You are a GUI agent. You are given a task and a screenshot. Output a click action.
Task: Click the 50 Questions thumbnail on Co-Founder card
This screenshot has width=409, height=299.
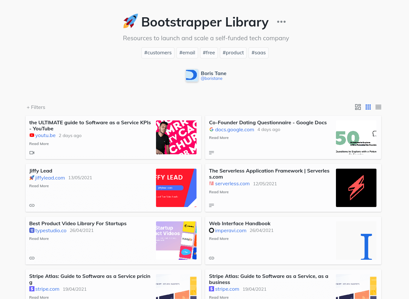[x=356, y=137]
